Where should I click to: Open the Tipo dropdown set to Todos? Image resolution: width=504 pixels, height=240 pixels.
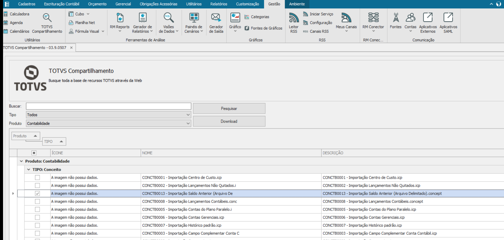click(108, 115)
